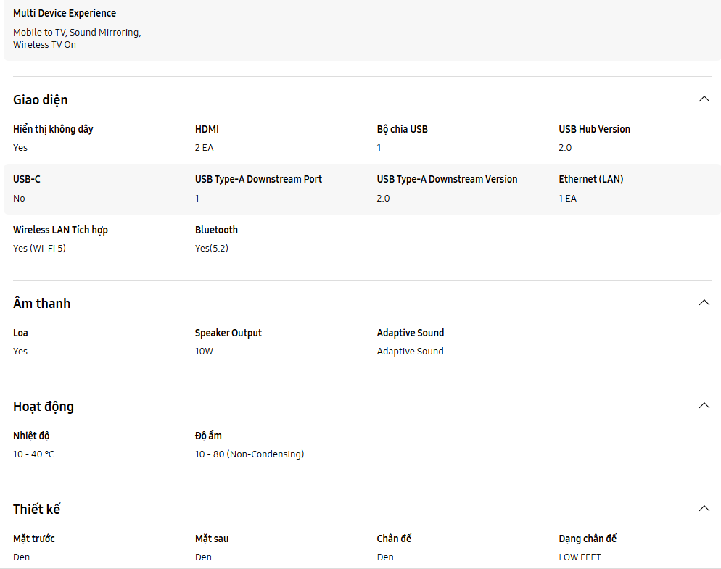Click the USB Type-A Downstream Port label
This screenshot has height=569, width=721.
point(258,180)
